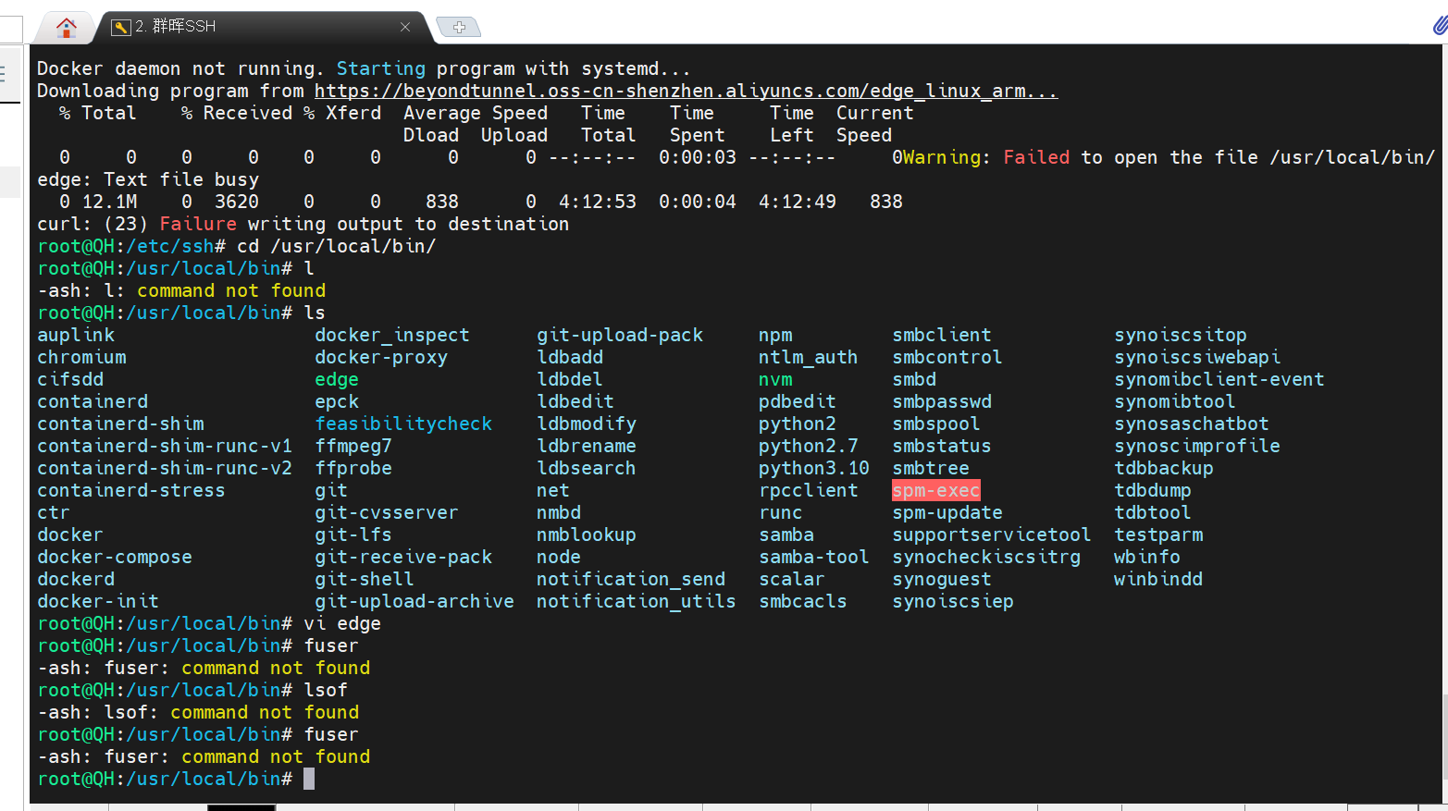1448x811 pixels.
Task: Click the key icon on the SSH tab
Action: pos(120,27)
